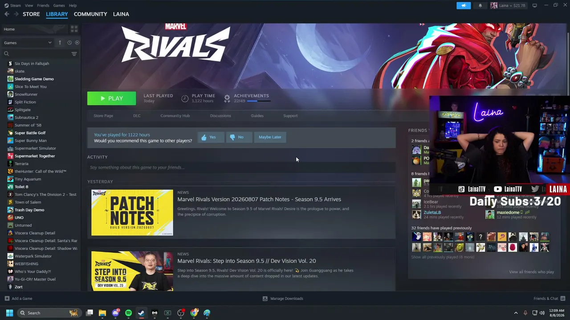Open the Games menu
The image size is (570, 320).
(59, 5)
